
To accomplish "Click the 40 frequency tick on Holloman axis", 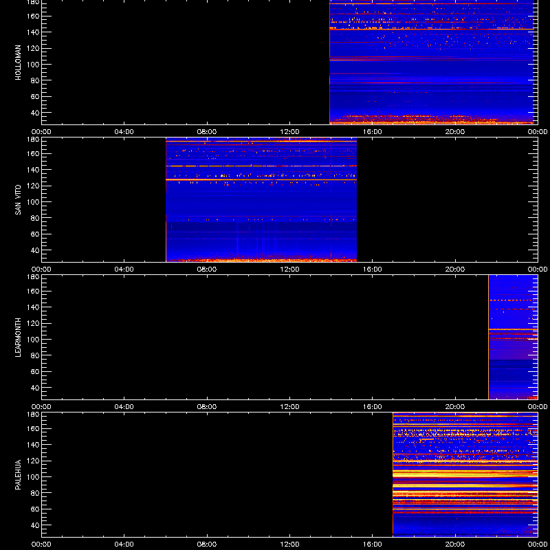I will coord(36,113).
